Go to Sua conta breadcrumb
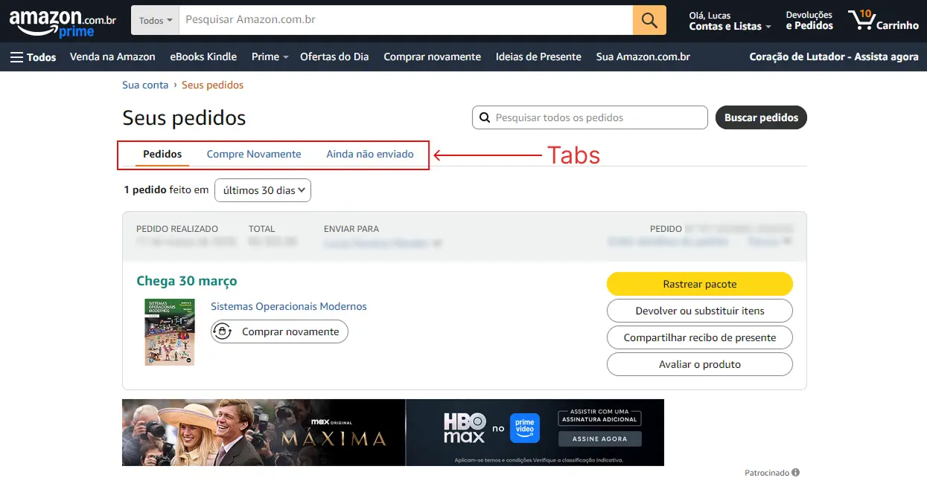927x492 pixels. coord(145,85)
